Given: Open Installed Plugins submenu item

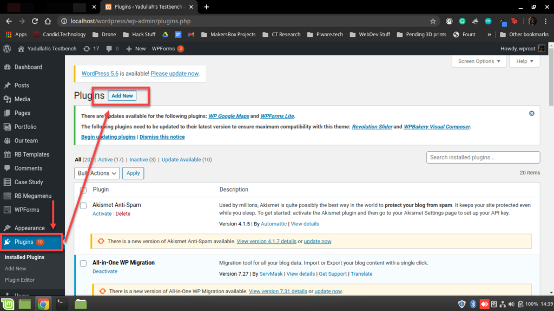Looking at the screenshot, I should pos(25,257).
